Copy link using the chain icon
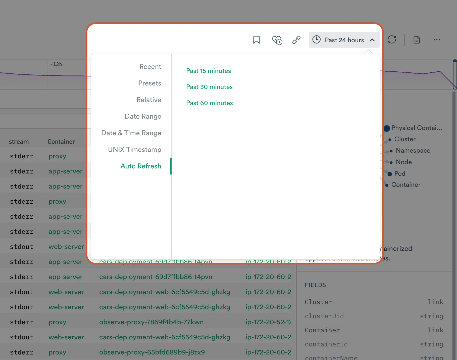The height and width of the screenshot is (360, 457). [296, 40]
